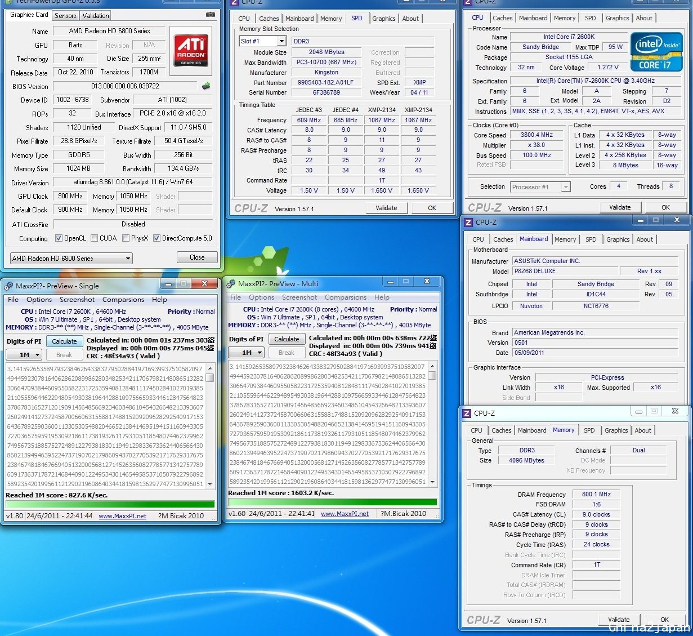
Task: Click Calculate in MaxxPI Single
Action: [x=64, y=341]
